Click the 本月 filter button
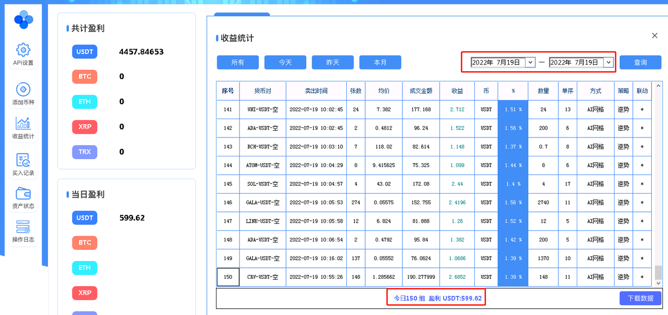This screenshot has width=668, height=315. pyautogui.click(x=380, y=62)
